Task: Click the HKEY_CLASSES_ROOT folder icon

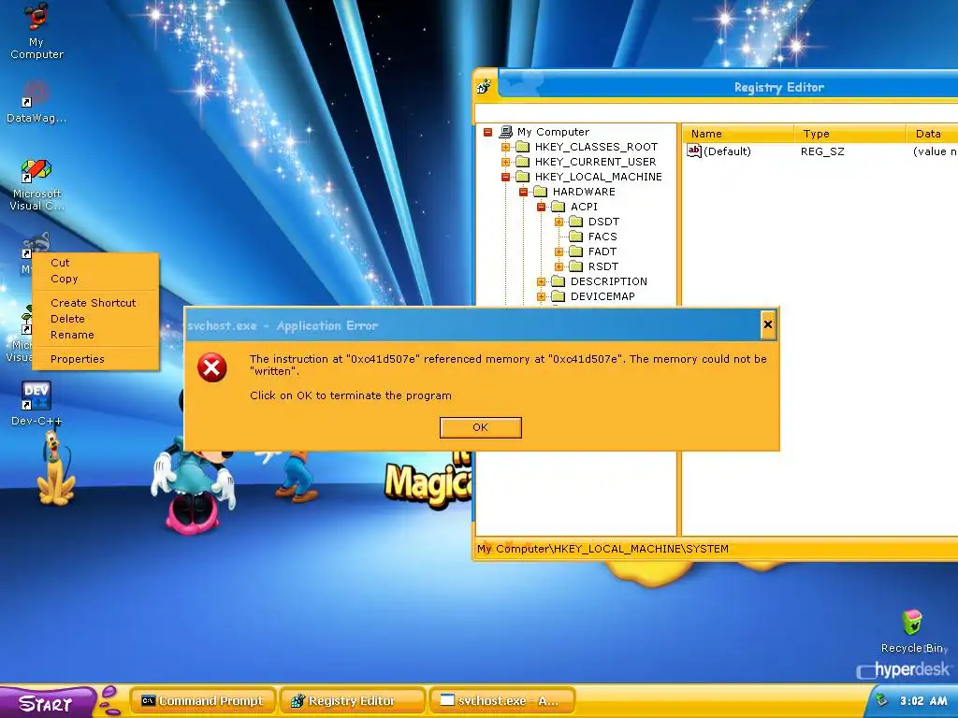Action: pos(522,147)
